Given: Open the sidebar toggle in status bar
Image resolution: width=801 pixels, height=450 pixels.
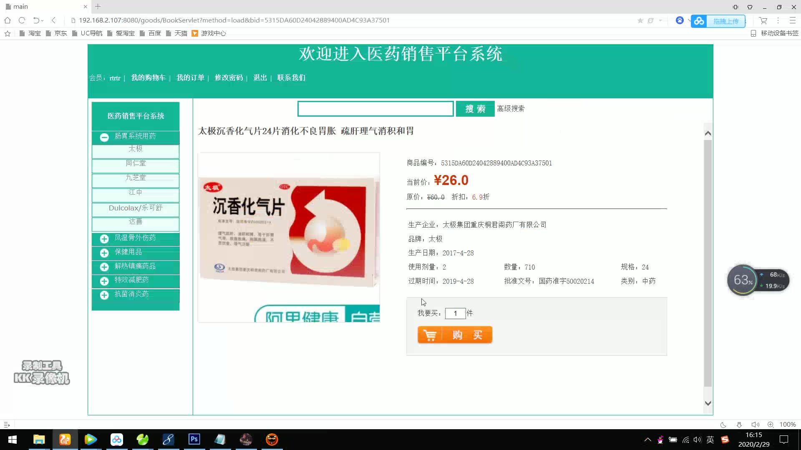Looking at the screenshot, I should tap(7, 425).
